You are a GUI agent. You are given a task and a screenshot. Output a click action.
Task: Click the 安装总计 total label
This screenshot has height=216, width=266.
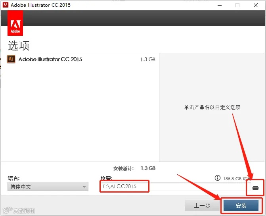pyautogui.click(x=123, y=169)
